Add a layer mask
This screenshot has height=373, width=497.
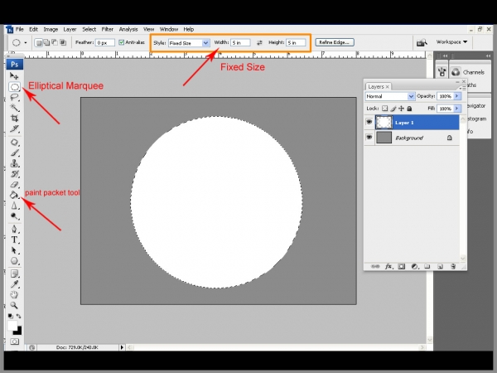402,266
